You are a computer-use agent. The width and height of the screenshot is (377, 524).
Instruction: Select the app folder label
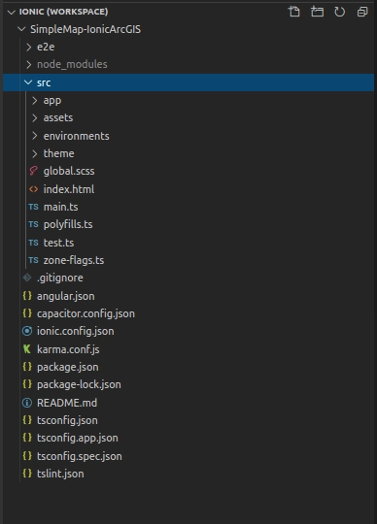(52, 101)
